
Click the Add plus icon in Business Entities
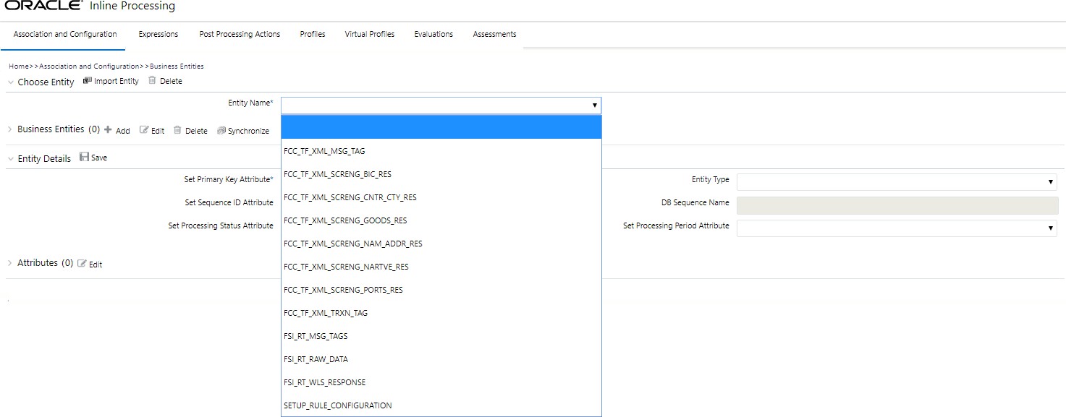click(x=108, y=130)
